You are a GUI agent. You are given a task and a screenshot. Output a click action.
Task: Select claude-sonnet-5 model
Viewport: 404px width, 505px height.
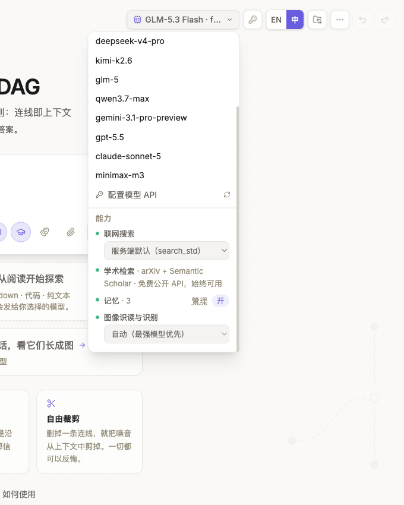(x=162, y=156)
